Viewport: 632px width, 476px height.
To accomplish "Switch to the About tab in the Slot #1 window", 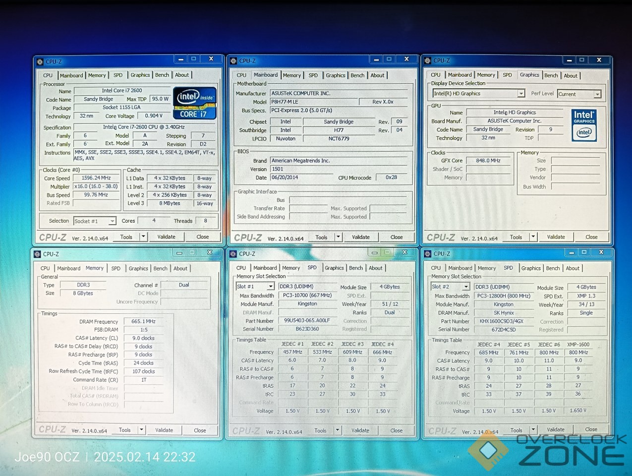I will (x=376, y=268).
